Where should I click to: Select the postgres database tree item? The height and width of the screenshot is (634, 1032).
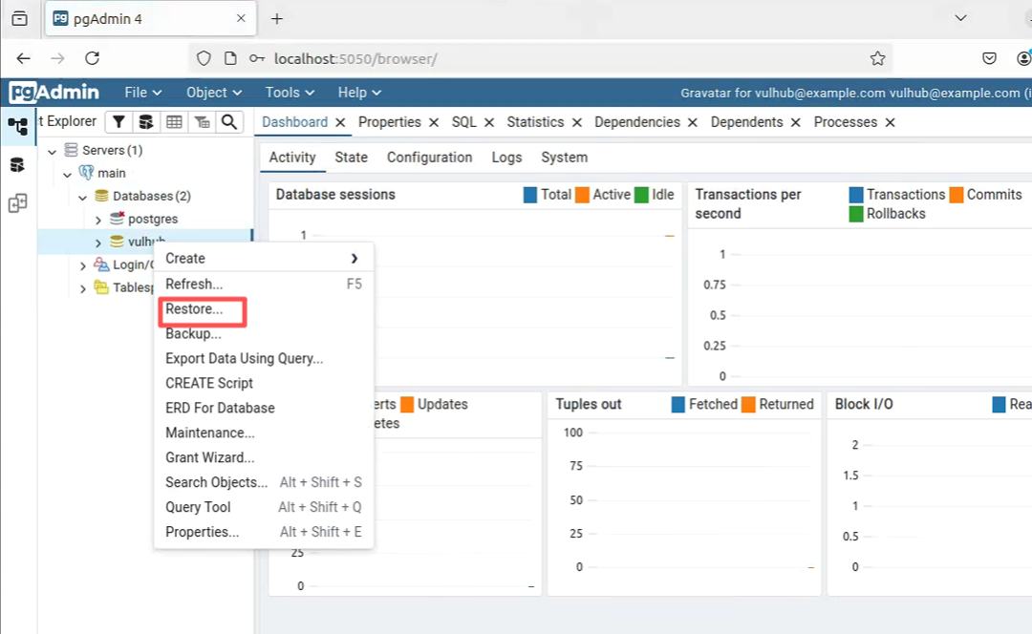(x=153, y=219)
